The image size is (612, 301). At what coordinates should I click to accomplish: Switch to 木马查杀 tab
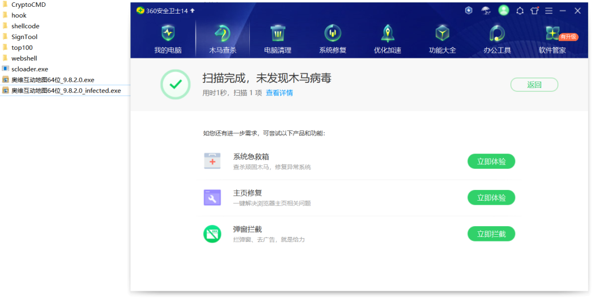pyautogui.click(x=223, y=39)
